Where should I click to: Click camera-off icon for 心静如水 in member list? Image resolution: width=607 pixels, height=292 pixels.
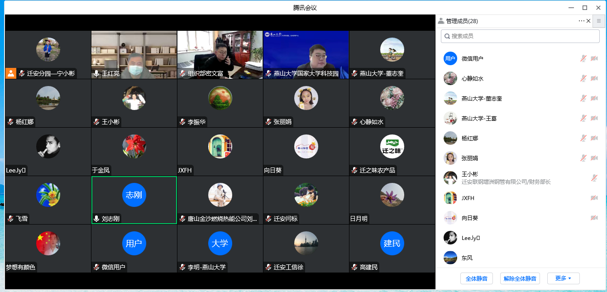coord(594,78)
